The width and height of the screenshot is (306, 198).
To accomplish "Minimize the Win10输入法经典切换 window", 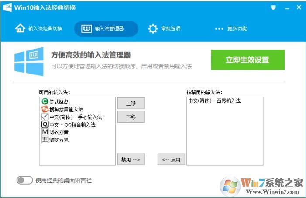I will click(x=287, y=8).
